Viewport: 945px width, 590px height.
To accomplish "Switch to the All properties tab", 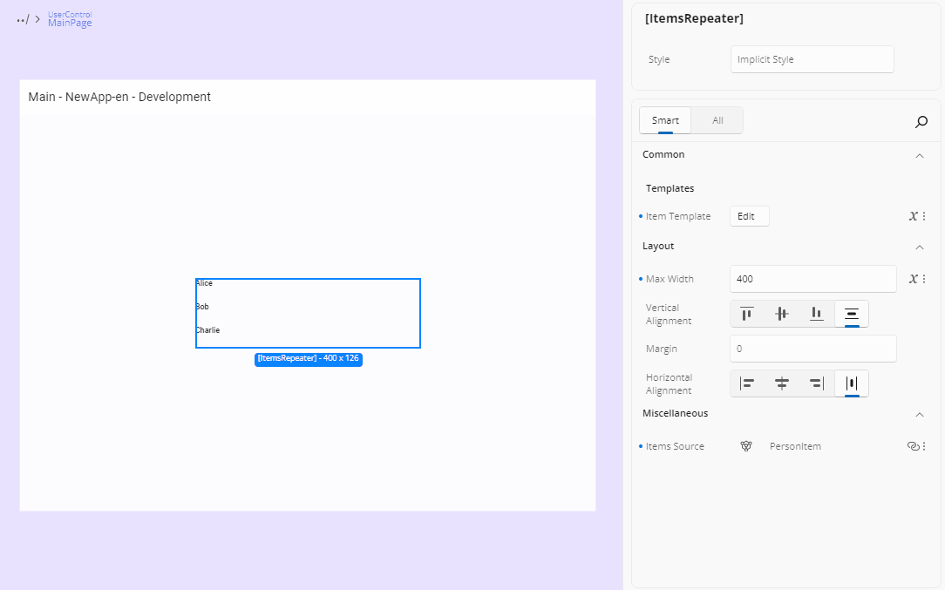I will 717,120.
